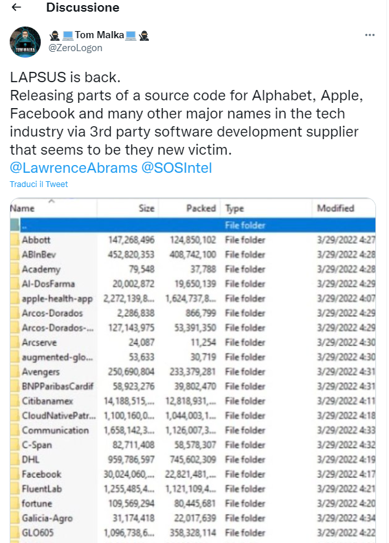Select the highlighted parent folder row
This screenshot has width=389, height=543.
[x=193, y=225]
